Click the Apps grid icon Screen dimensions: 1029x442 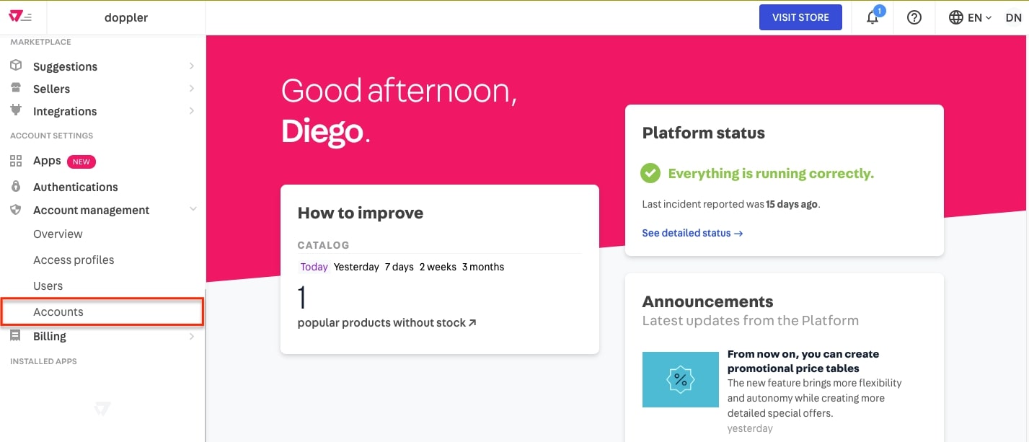coord(16,161)
